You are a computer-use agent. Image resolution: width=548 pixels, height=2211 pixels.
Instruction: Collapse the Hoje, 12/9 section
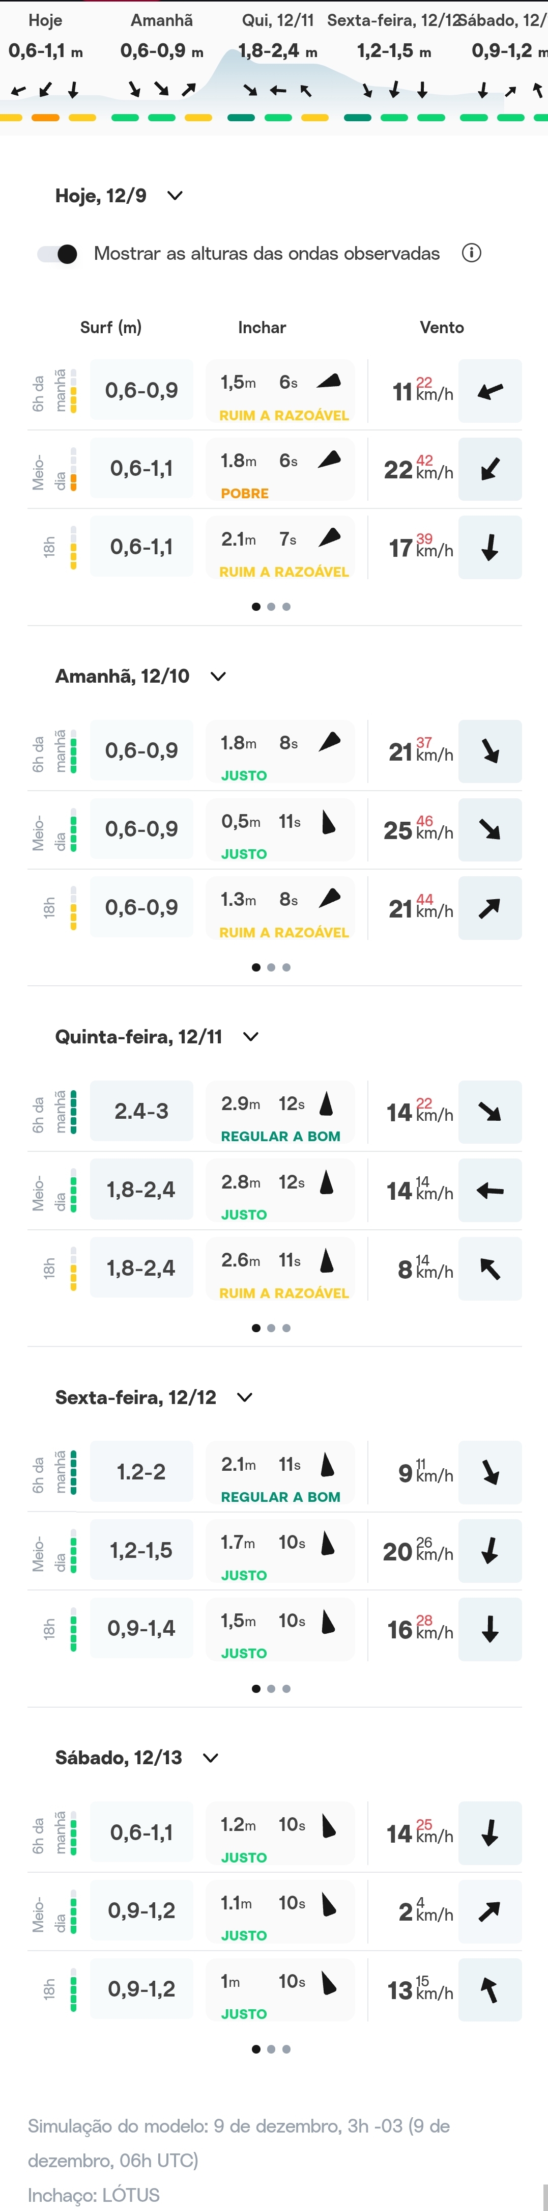pyautogui.click(x=175, y=196)
